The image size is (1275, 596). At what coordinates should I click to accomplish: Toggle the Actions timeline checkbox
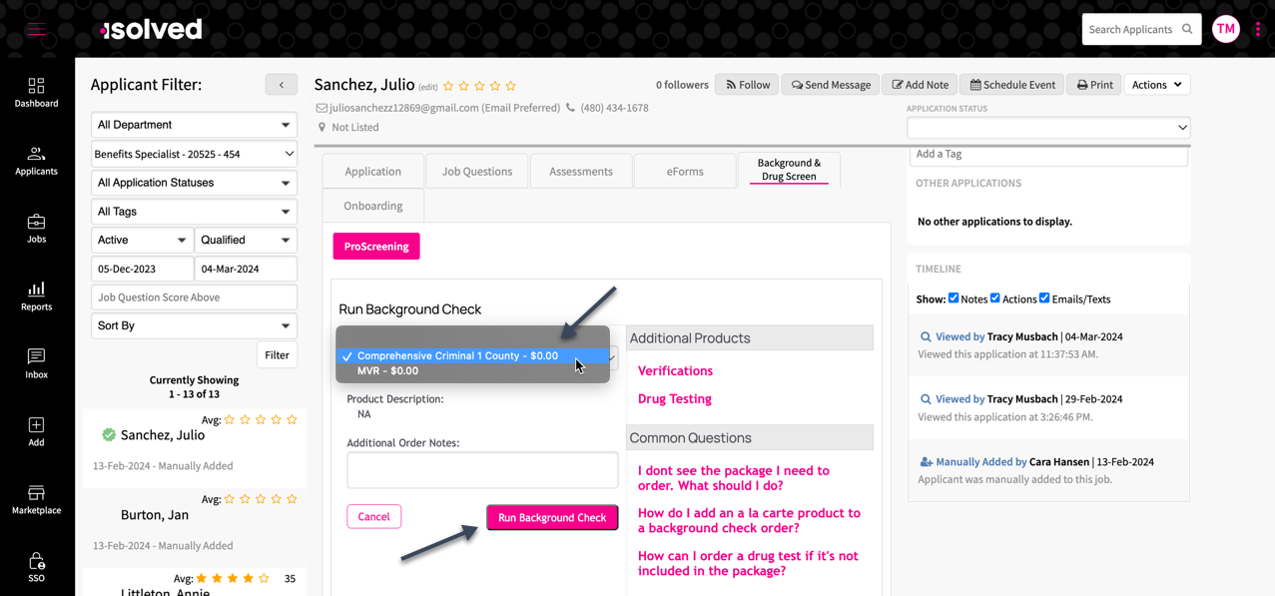[994, 298]
